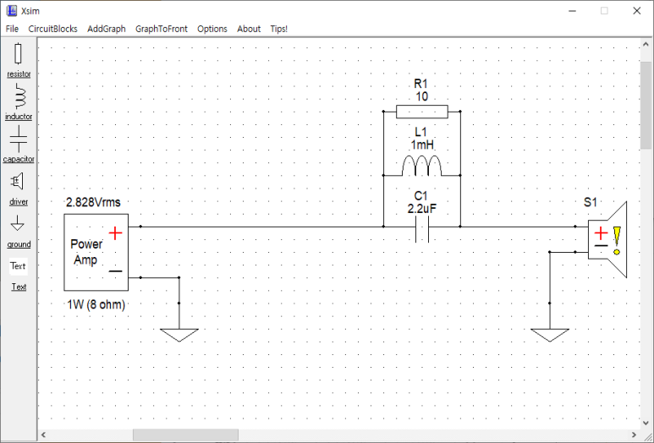Click the C1 value 2.2uF label
Image resolution: width=654 pixels, height=443 pixels.
point(421,209)
